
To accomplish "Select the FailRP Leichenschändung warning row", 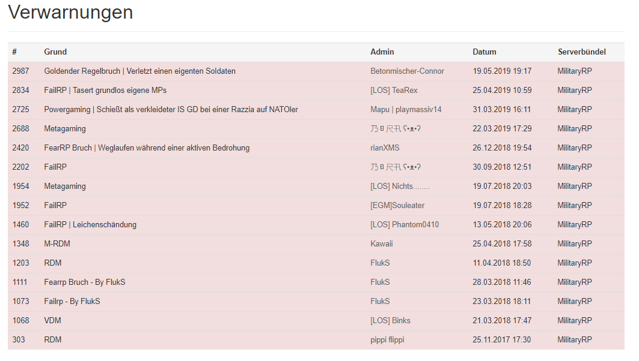I will pyautogui.click(x=316, y=224).
